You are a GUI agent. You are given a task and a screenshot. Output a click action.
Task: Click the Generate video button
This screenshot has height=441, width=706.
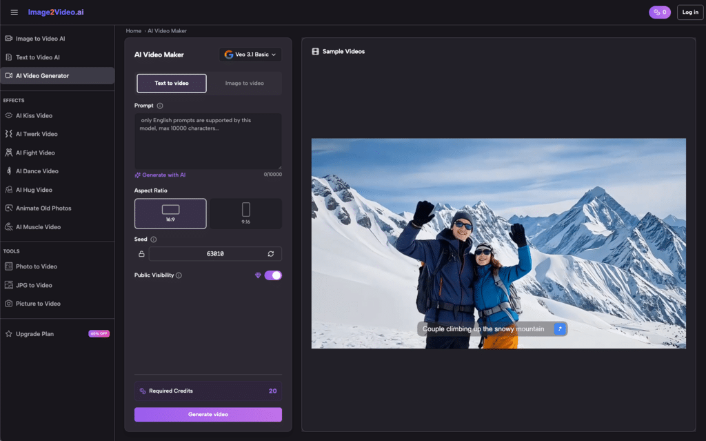click(x=208, y=414)
